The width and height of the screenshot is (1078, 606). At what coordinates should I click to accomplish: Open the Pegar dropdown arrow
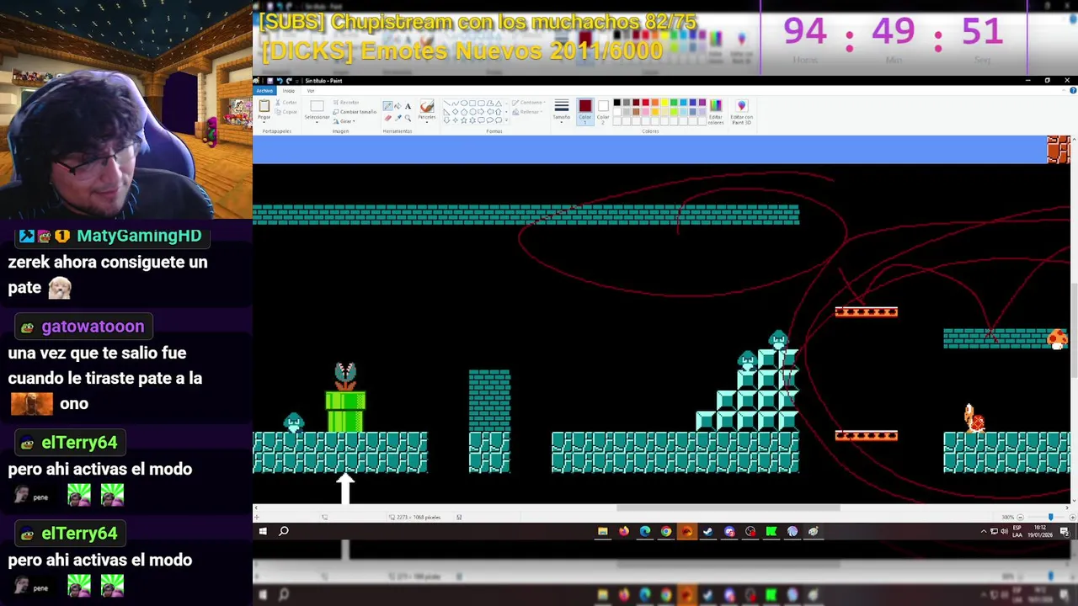pyautogui.click(x=264, y=122)
